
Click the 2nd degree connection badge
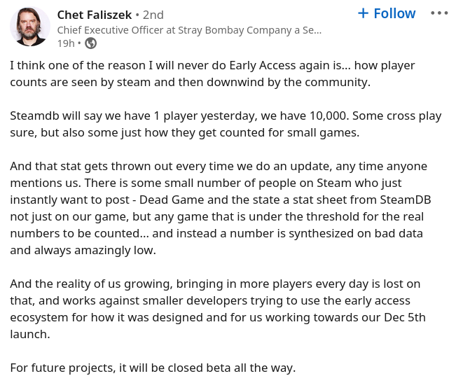coord(153,15)
